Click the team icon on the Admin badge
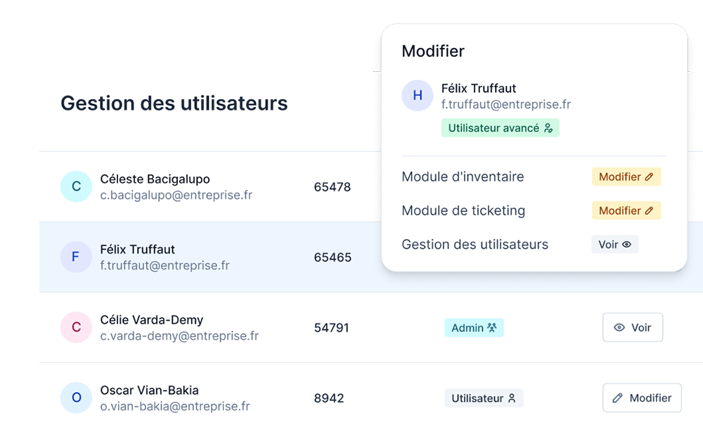The height and width of the screenshot is (422, 703). click(x=492, y=327)
